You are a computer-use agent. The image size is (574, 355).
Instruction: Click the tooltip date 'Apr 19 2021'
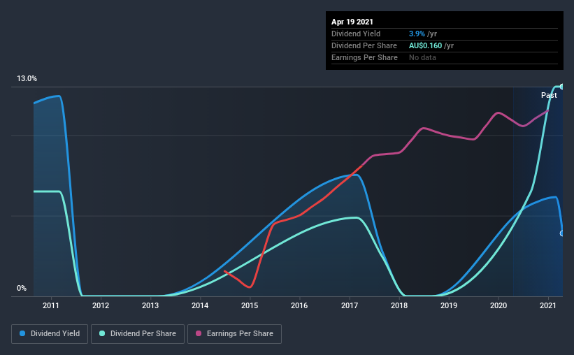click(352, 22)
